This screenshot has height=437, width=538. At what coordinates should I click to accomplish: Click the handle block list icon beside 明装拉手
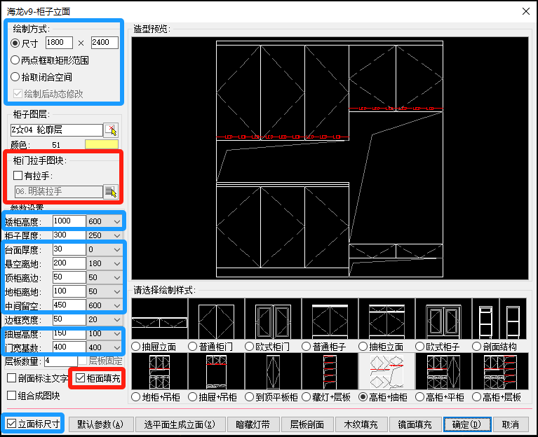(111, 191)
